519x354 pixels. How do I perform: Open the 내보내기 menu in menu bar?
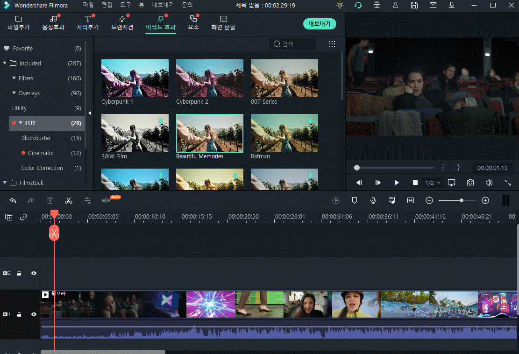point(163,5)
